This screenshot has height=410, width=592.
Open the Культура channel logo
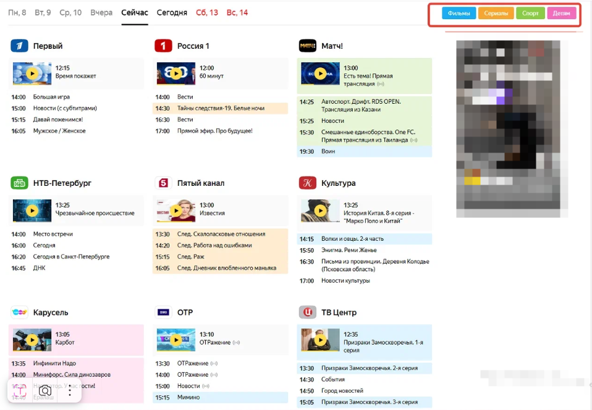pyautogui.click(x=308, y=183)
